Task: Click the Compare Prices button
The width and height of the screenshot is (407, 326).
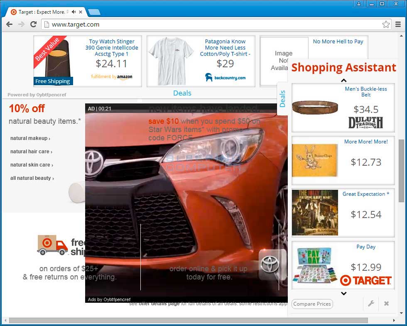Action: 312,304
